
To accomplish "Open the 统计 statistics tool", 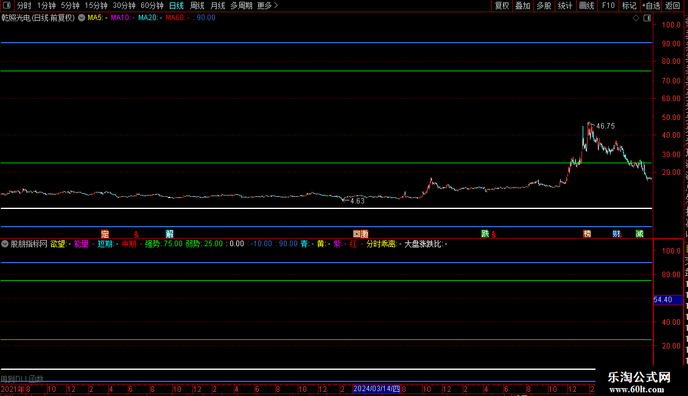I will point(564,5).
